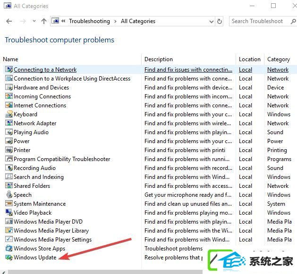Click the scrollbar left arrow

tap(4, 272)
